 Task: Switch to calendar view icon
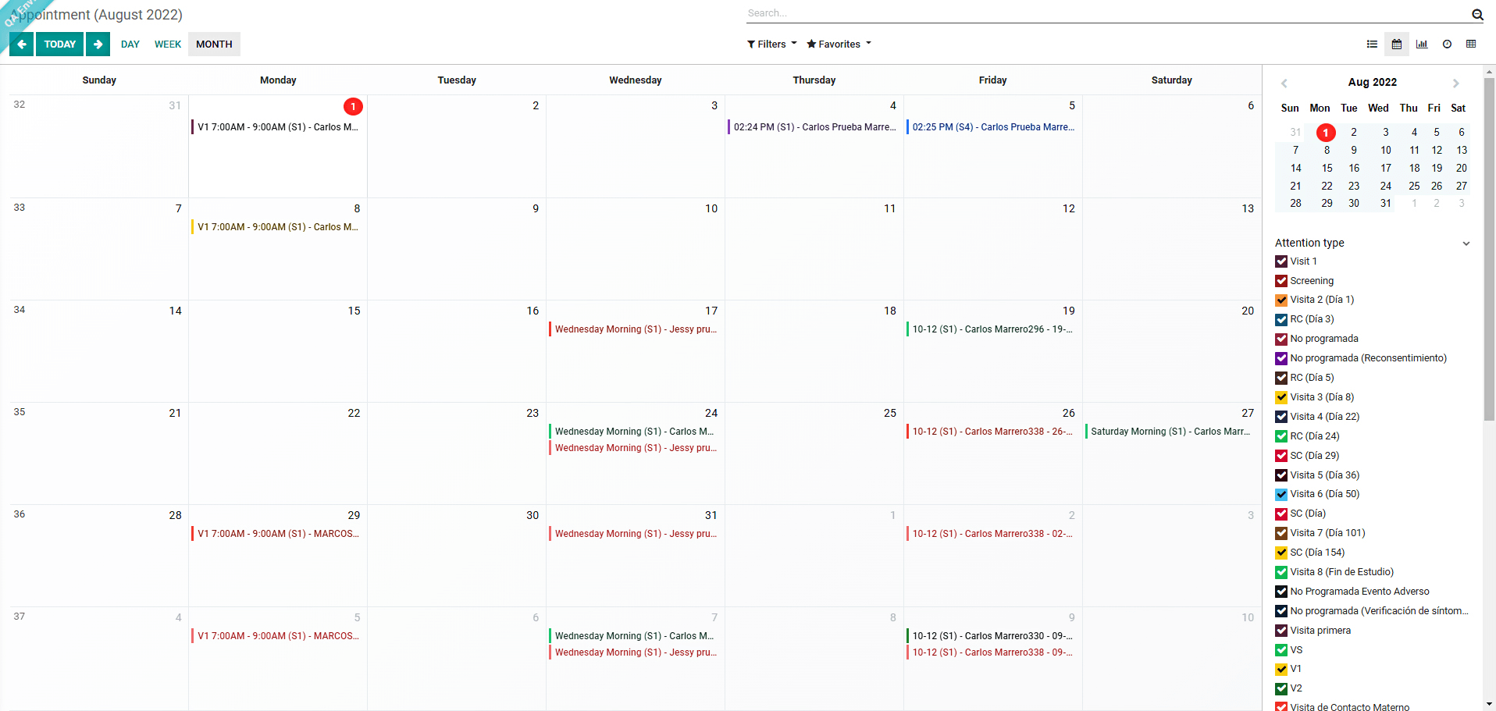click(x=1397, y=44)
